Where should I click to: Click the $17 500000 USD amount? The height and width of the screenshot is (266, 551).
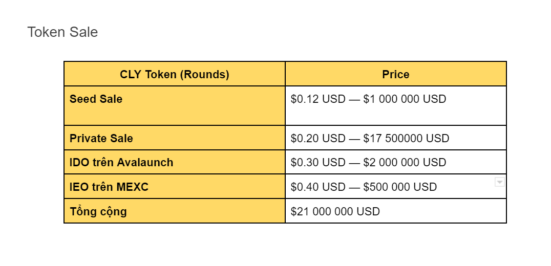406,138
